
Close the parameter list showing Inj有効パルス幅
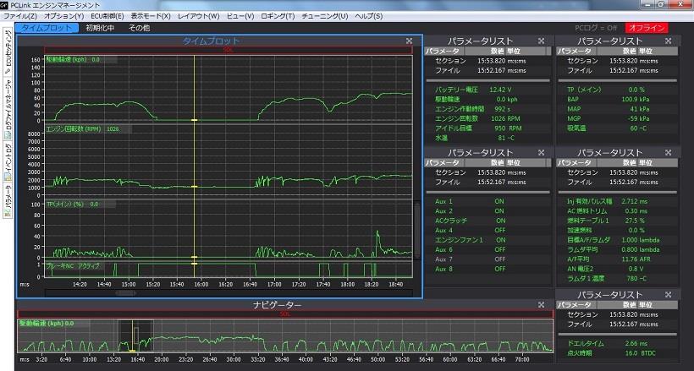coord(669,152)
